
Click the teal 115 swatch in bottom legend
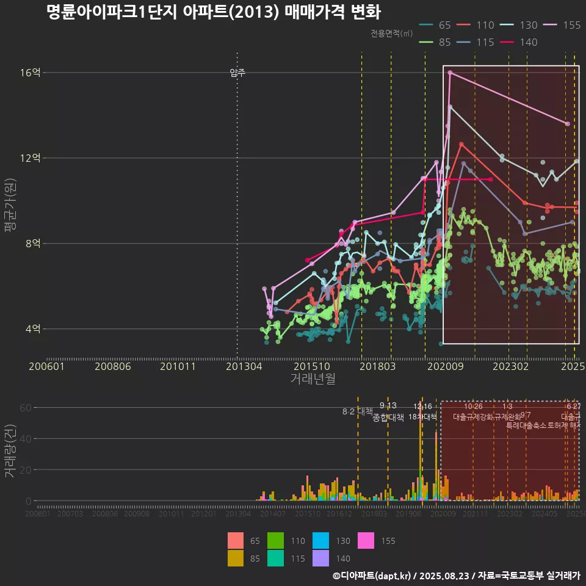tap(275, 558)
